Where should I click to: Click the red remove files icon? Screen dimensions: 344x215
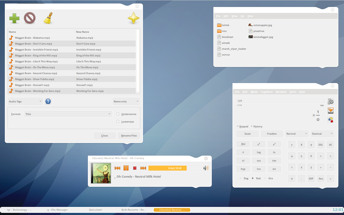[30, 18]
